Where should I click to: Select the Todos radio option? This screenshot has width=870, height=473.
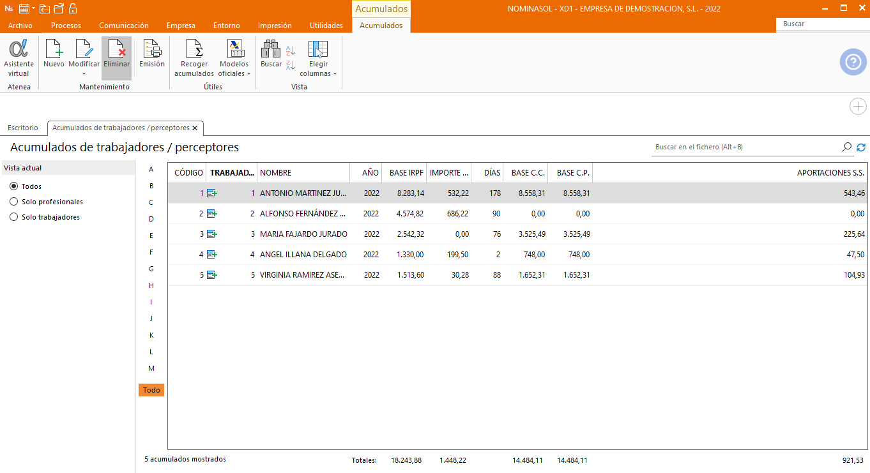coord(14,186)
